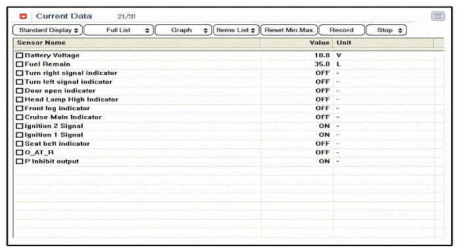Click the Unit column header

(383, 43)
